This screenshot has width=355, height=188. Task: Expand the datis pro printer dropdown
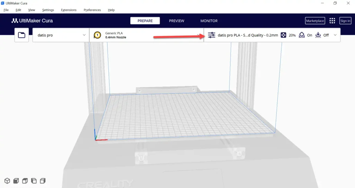click(61, 35)
